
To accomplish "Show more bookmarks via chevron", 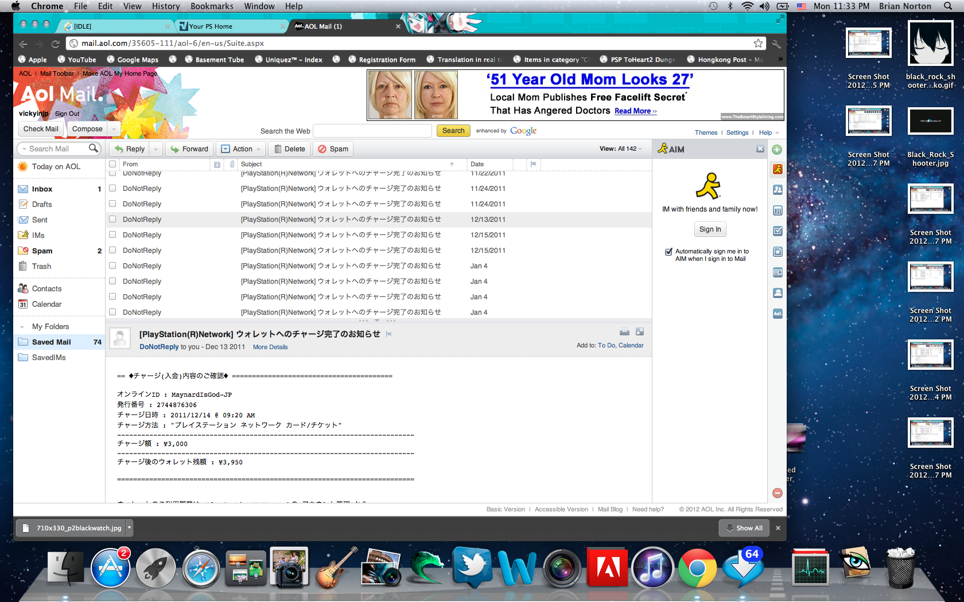I will [780, 60].
